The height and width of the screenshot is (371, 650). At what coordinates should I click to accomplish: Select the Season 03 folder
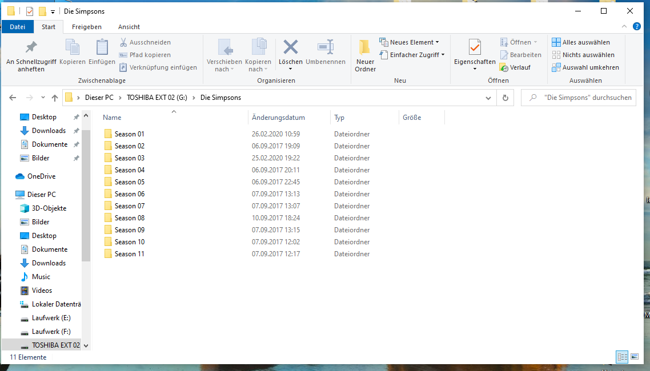click(129, 158)
